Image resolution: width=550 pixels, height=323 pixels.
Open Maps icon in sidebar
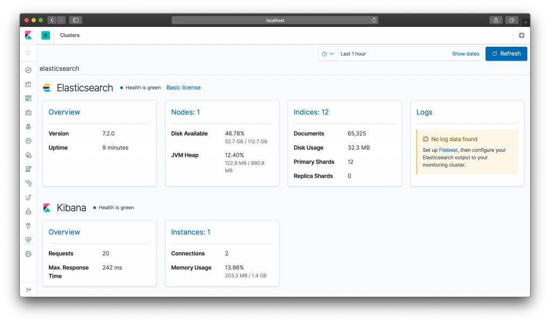(28, 127)
